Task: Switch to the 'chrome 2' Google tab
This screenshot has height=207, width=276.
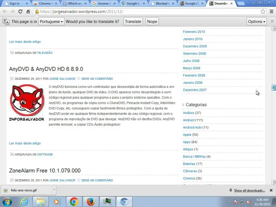Action: (104, 3)
